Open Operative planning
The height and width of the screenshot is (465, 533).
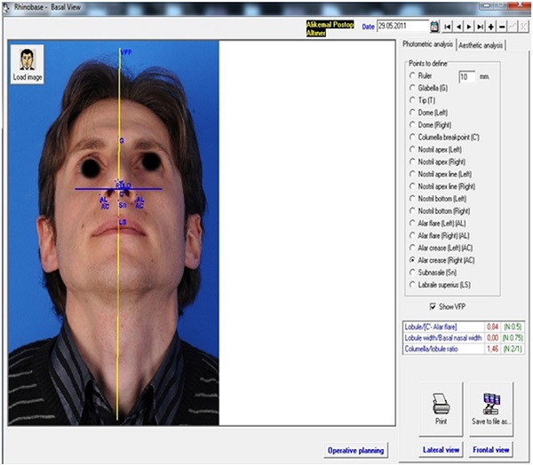pos(355,450)
